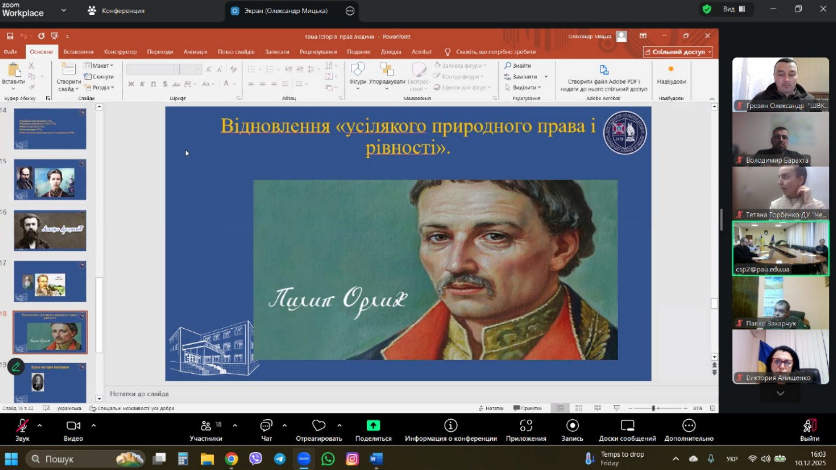Expand video options arrow next to Видео
Image resolution: width=836 pixels, height=470 pixels.
(93, 425)
